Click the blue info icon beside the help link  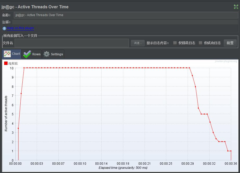pyautogui.click(x=4, y=28)
